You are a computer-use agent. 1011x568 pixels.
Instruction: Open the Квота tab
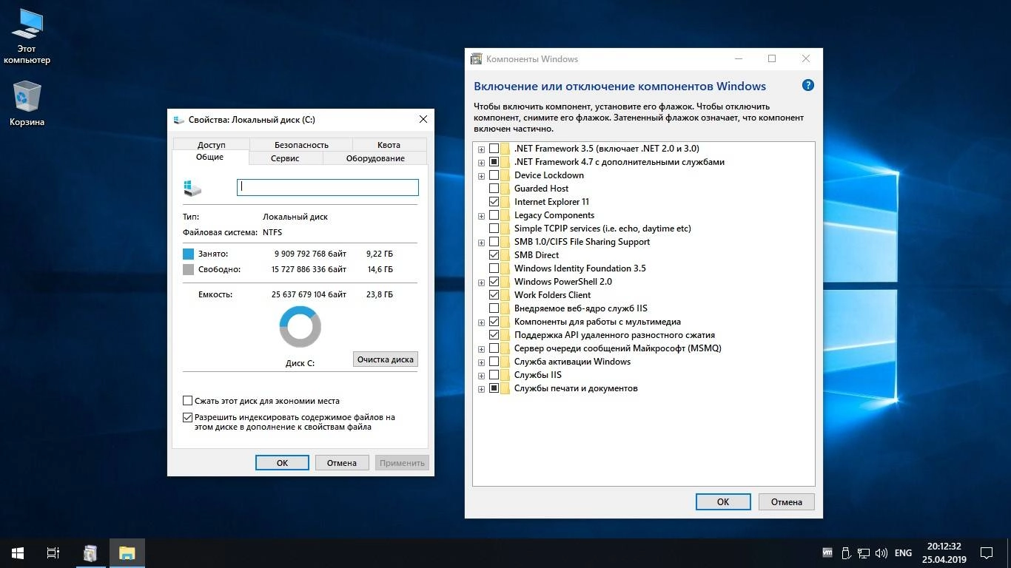[389, 144]
